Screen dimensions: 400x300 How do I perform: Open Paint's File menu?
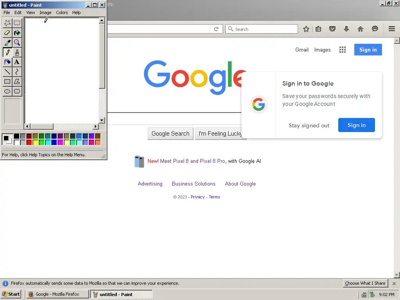pyautogui.click(x=7, y=12)
